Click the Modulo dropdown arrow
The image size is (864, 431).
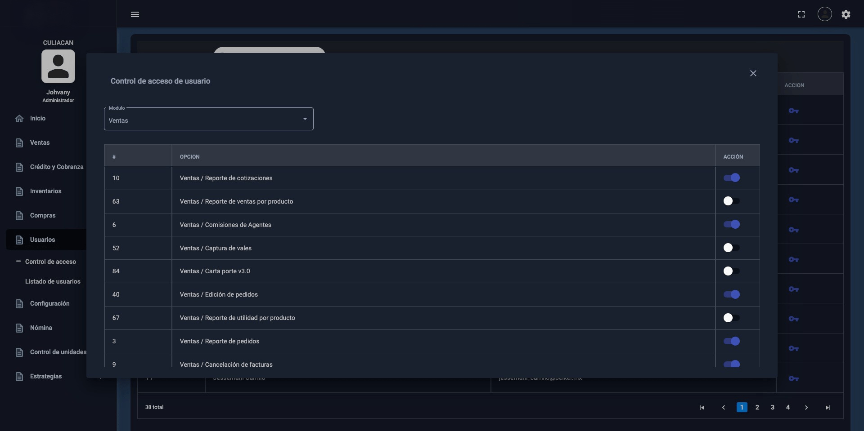tap(305, 119)
